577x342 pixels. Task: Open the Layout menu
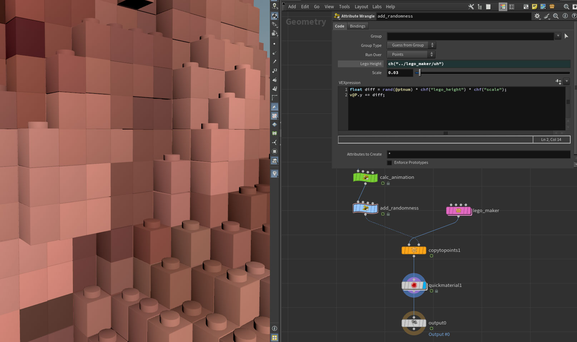point(361,6)
